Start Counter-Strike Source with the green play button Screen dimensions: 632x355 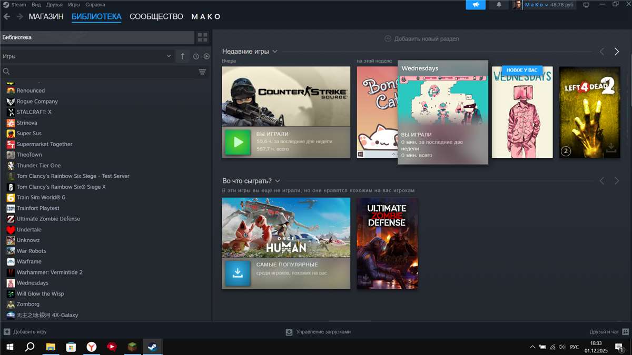[237, 142]
